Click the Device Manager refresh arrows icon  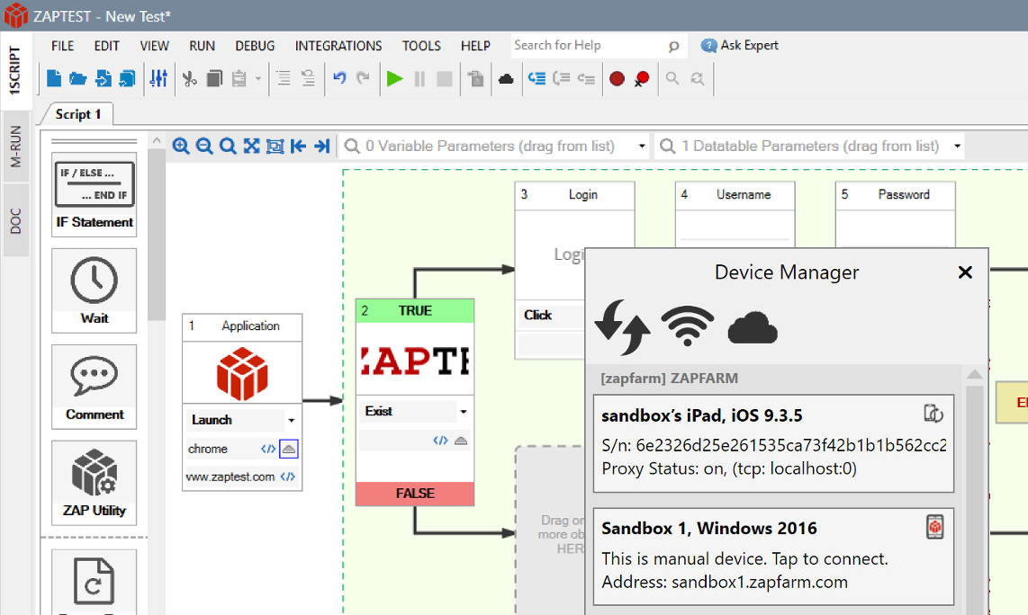(x=621, y=326)
